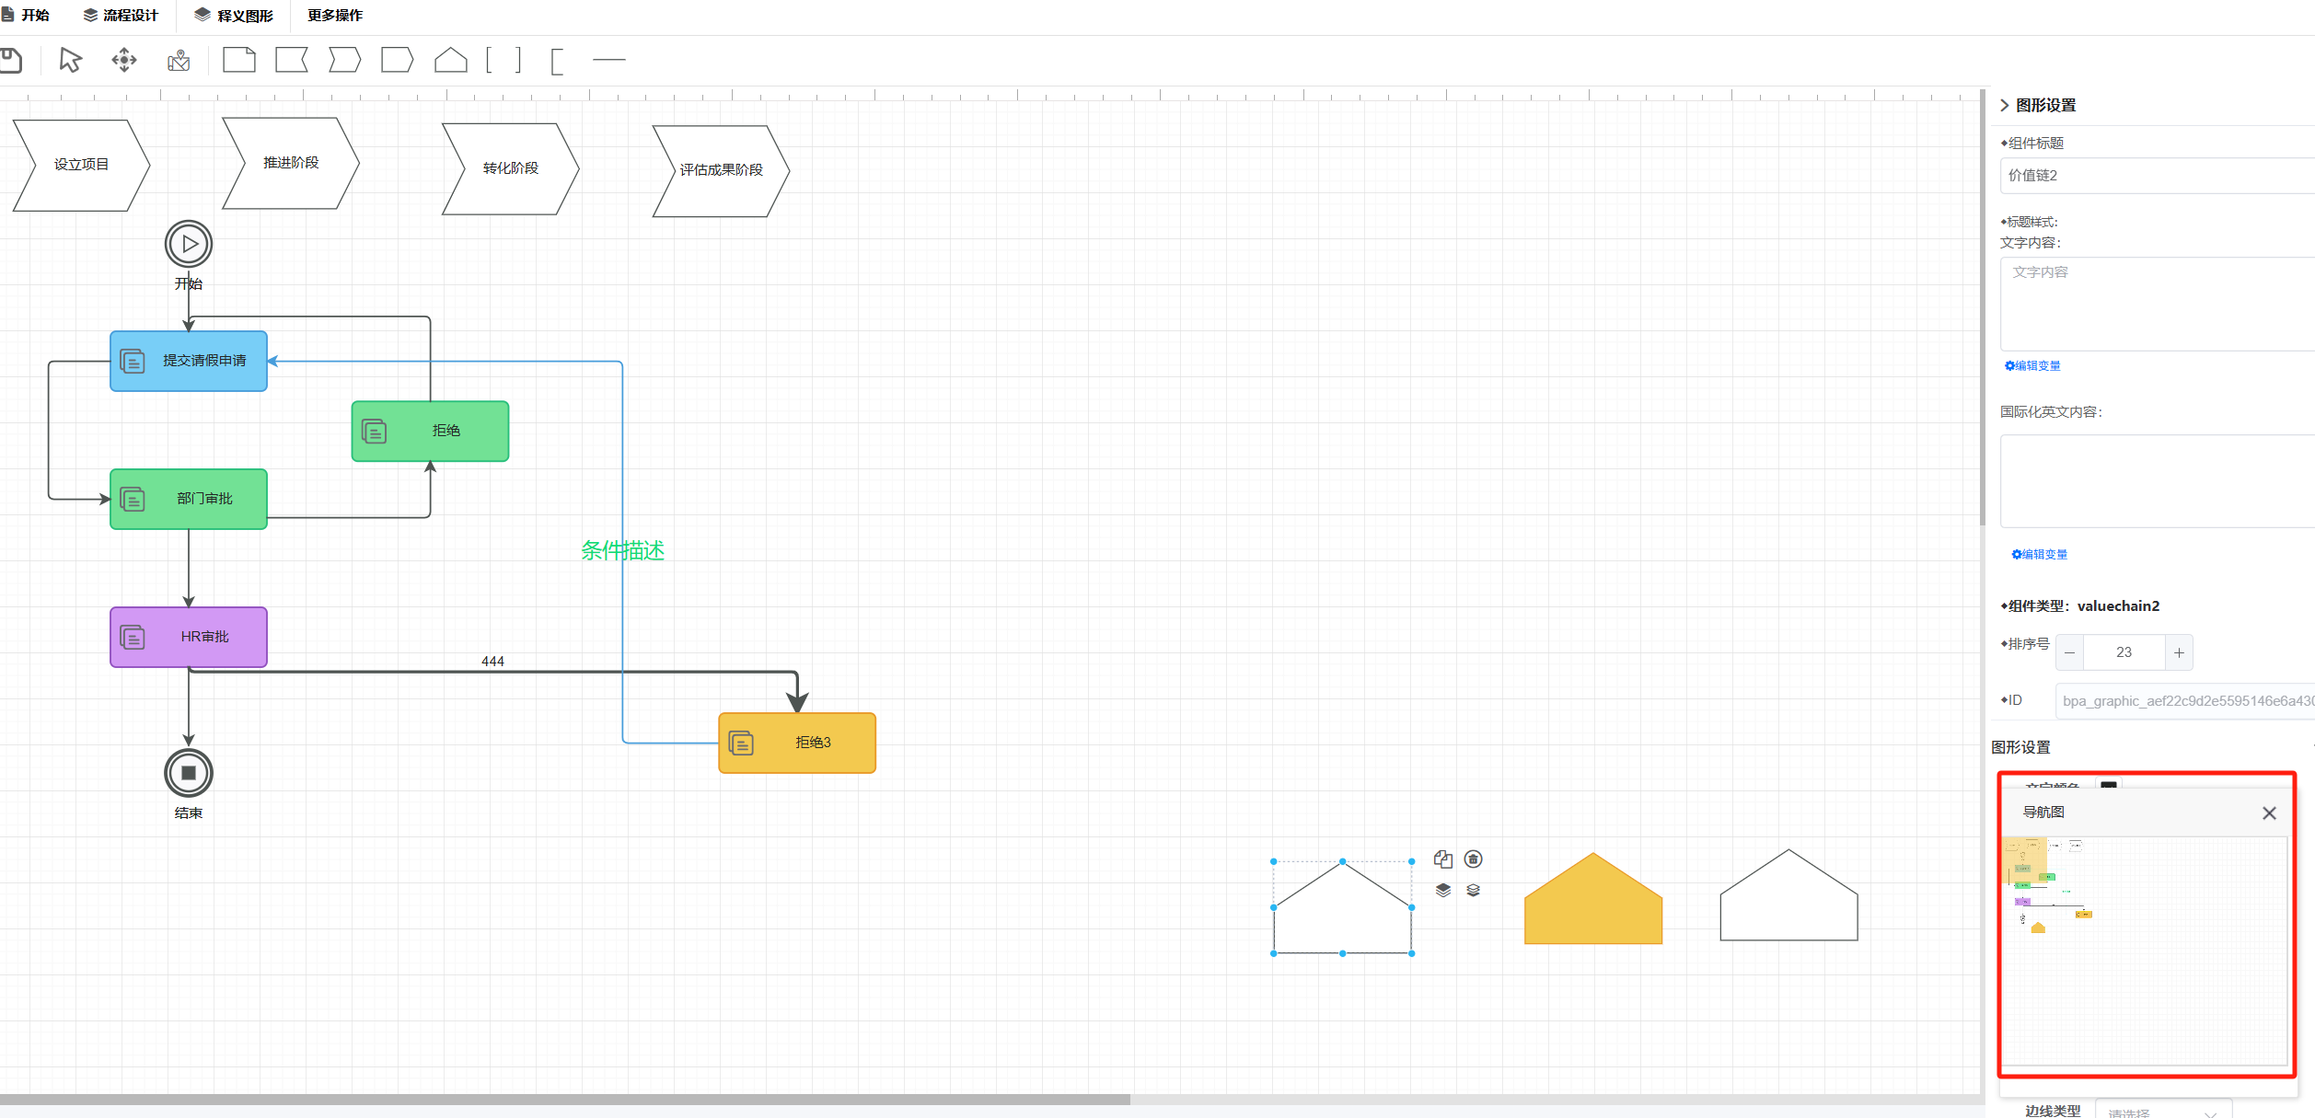Increase 排序号 with plus button
The image size is (2315, 1118).
click(2179, 652)
